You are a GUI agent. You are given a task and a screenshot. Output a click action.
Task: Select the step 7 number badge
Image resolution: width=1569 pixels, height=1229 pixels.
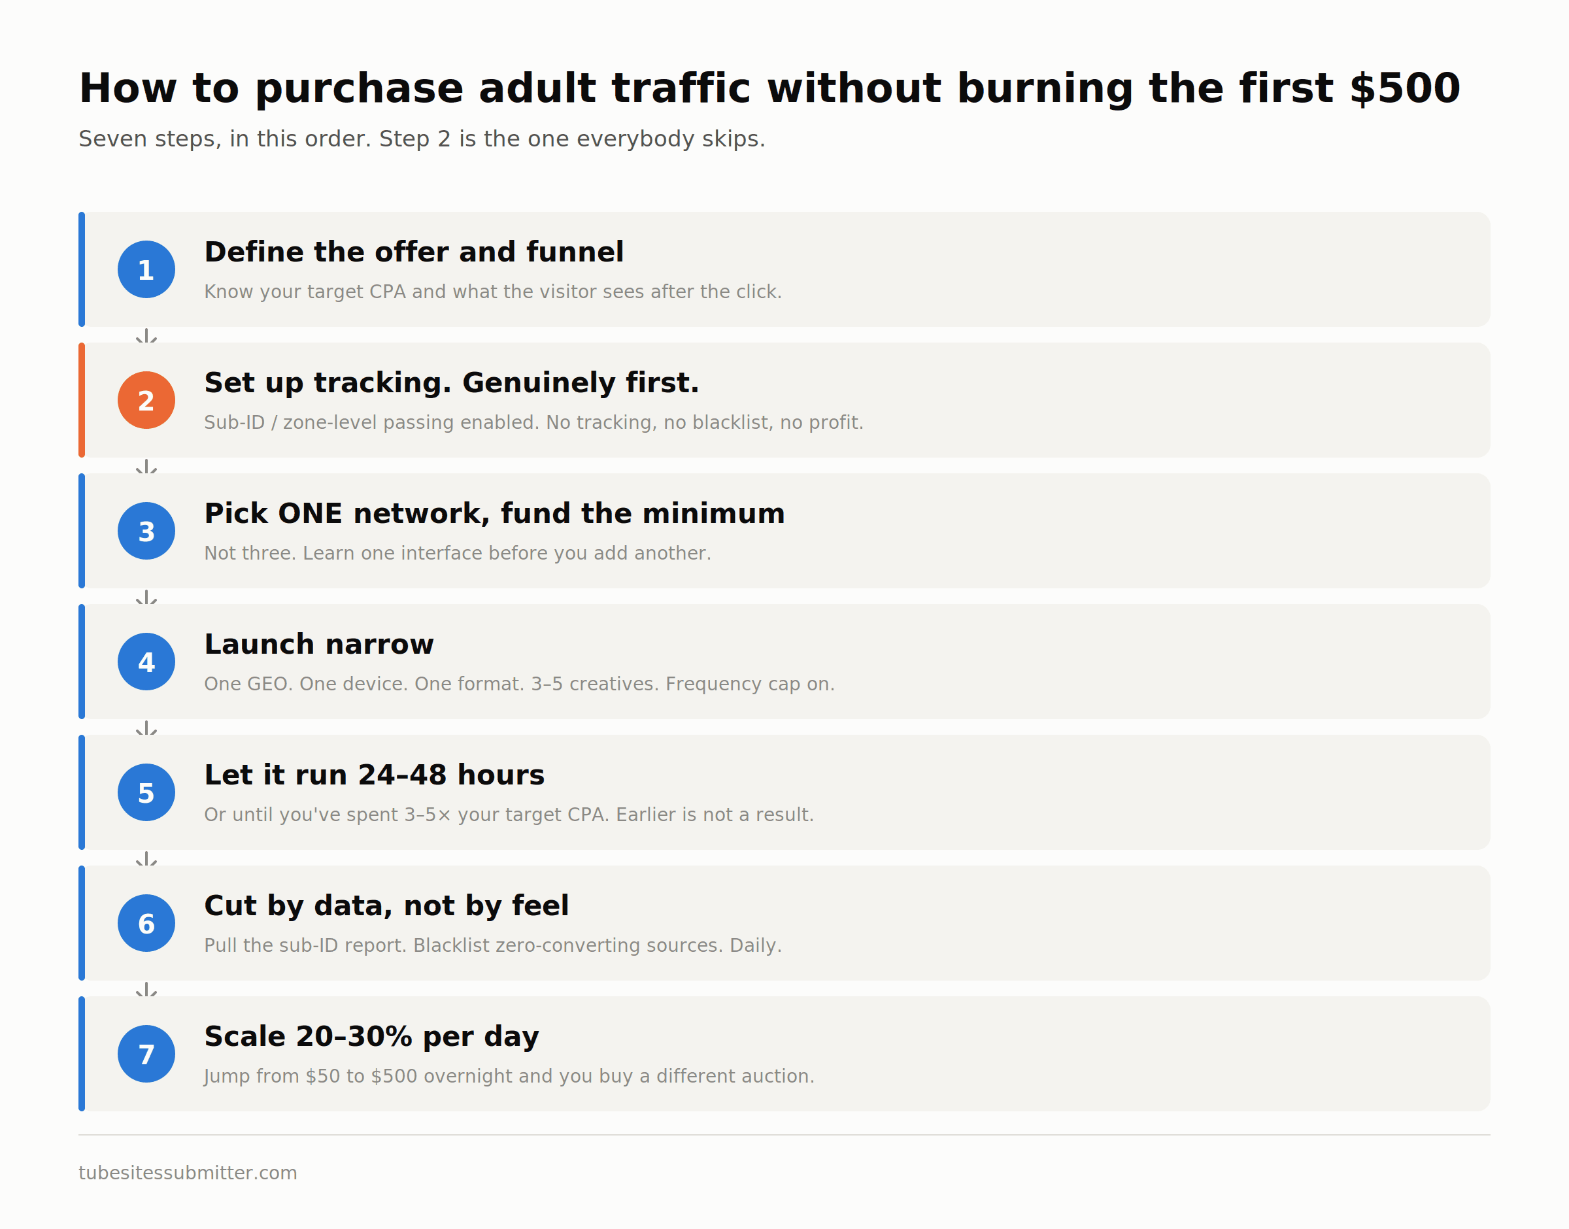(146, 1054)
